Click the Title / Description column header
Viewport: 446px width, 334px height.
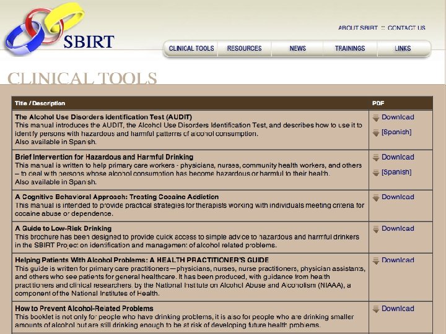(40, 103)
